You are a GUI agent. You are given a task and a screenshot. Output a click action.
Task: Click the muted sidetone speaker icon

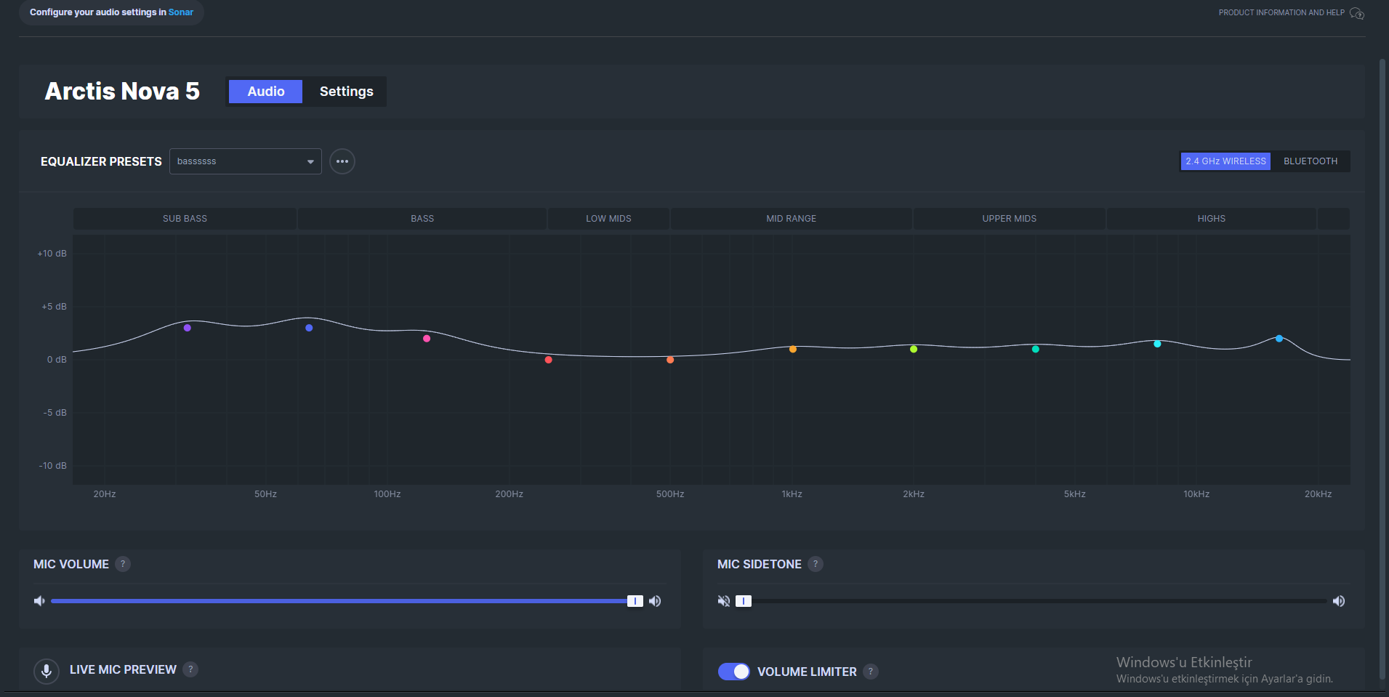pyautogui.click(x=724, y=601)
